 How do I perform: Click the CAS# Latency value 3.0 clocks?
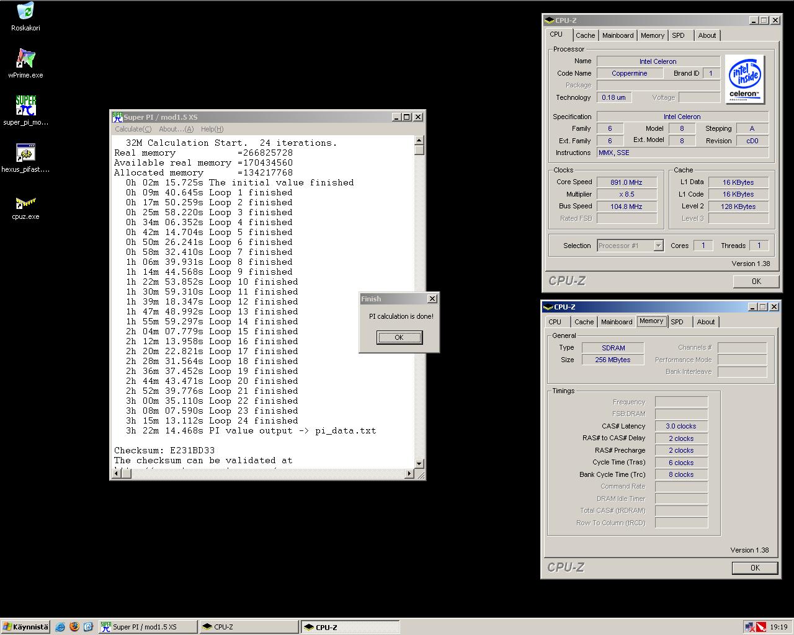(x=681, y=426)
